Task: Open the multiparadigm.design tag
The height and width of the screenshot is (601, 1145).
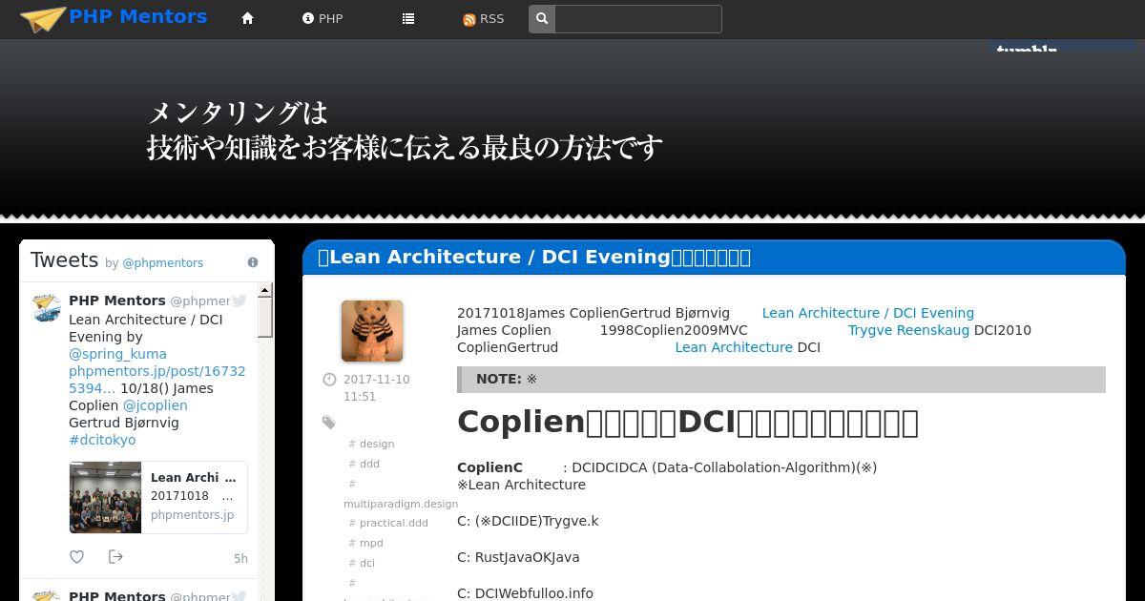Action: click(401, 504)
